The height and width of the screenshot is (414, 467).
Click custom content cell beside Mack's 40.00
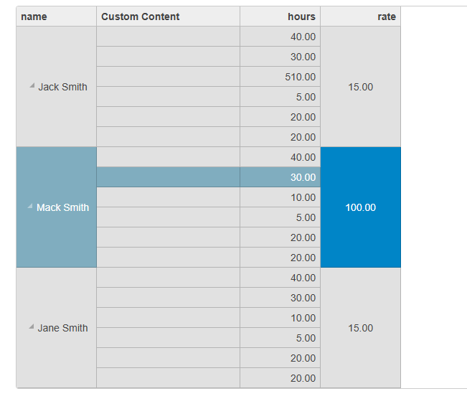pos(169,157)
